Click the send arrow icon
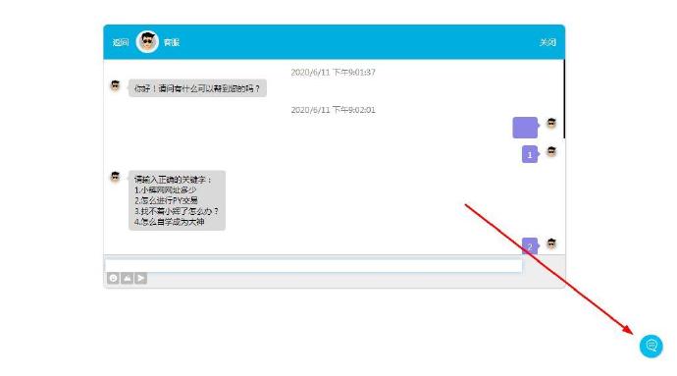This screenshot has width=677, height=376. pyautogui.click(x=140, y=279)
